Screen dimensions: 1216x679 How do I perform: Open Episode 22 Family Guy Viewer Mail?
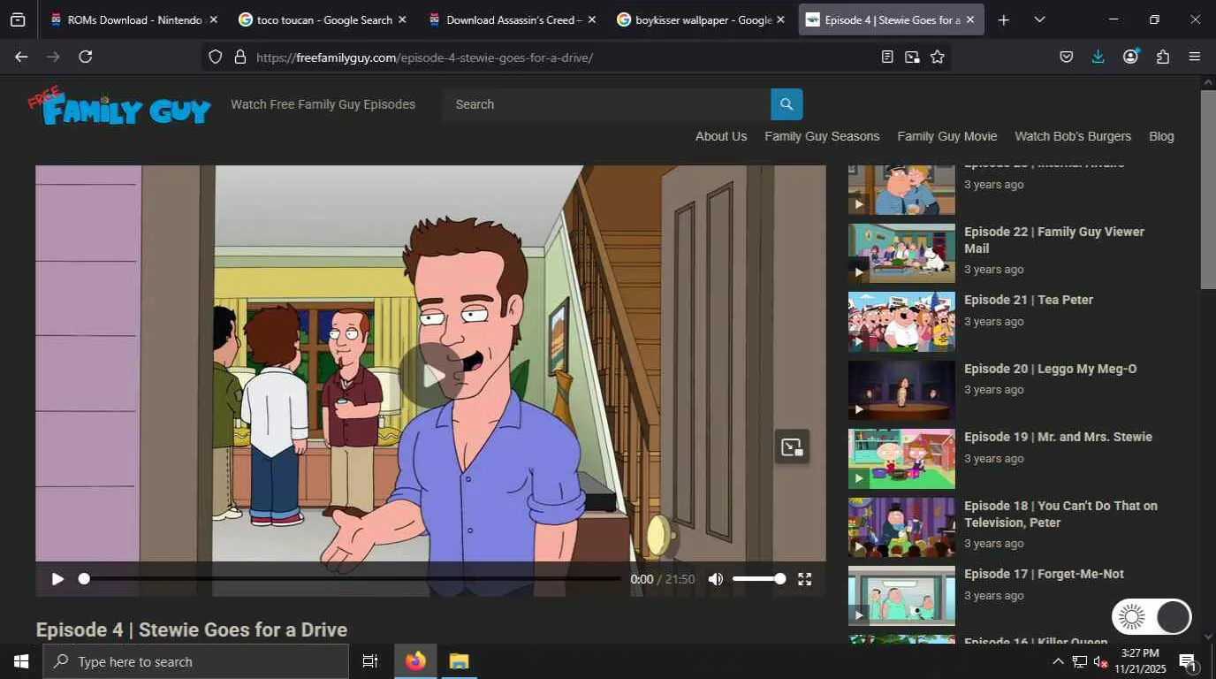tap(1054, 240)
